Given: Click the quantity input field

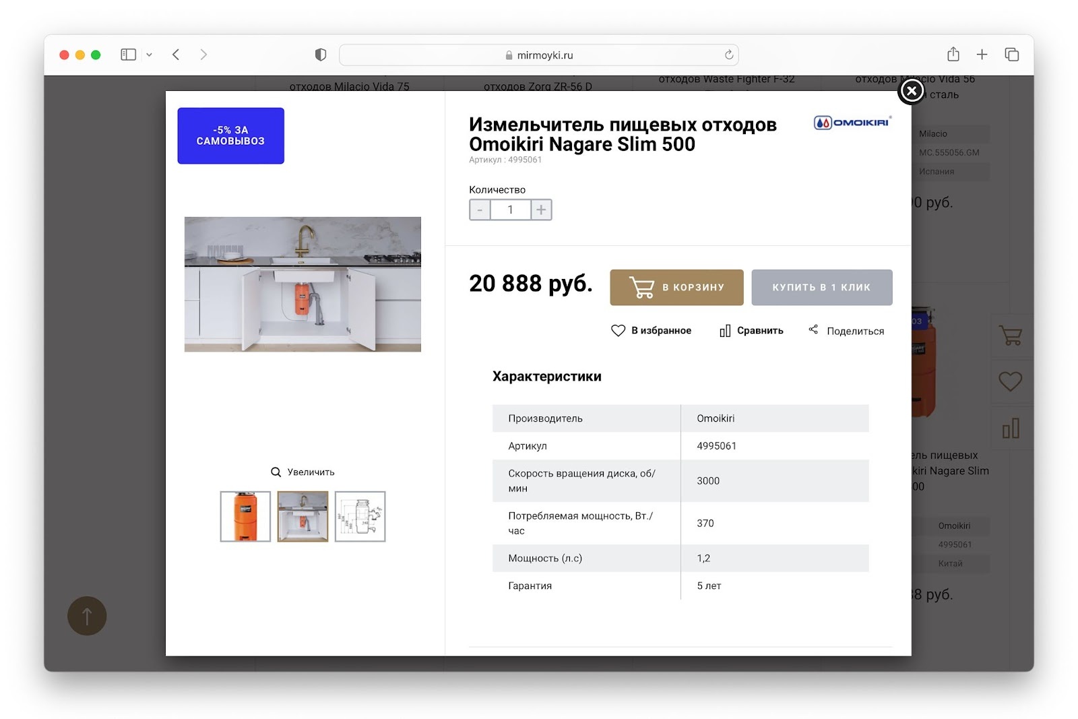Looking at the screenshot, I should click(510, 210).
